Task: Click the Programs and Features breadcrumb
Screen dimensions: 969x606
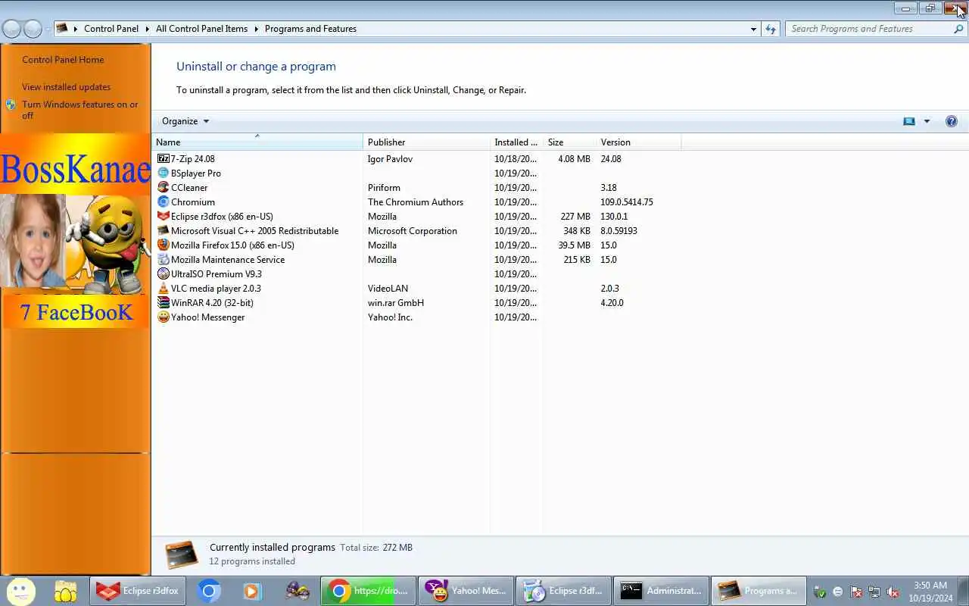Action: click(x=310, y=29)
